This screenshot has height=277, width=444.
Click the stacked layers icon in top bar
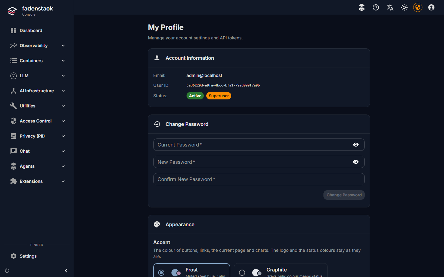tap(362, 7)
